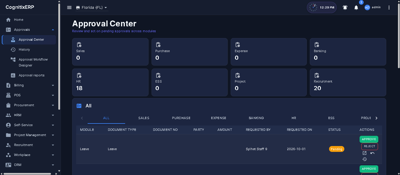Switch to the PURCHASE tab
400x175 pixels.
181,118
